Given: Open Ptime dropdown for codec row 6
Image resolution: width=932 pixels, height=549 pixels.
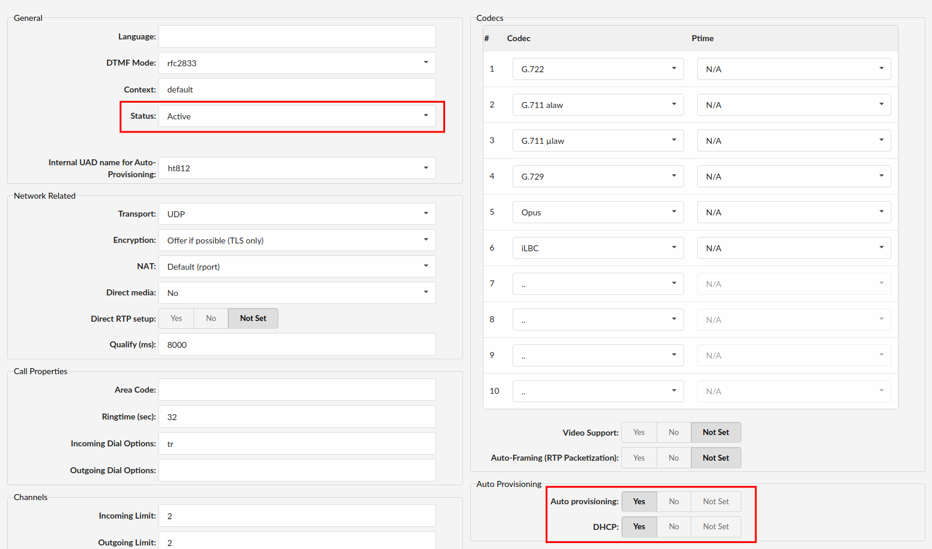Looking at the screenshot, I should pos(794,248).
